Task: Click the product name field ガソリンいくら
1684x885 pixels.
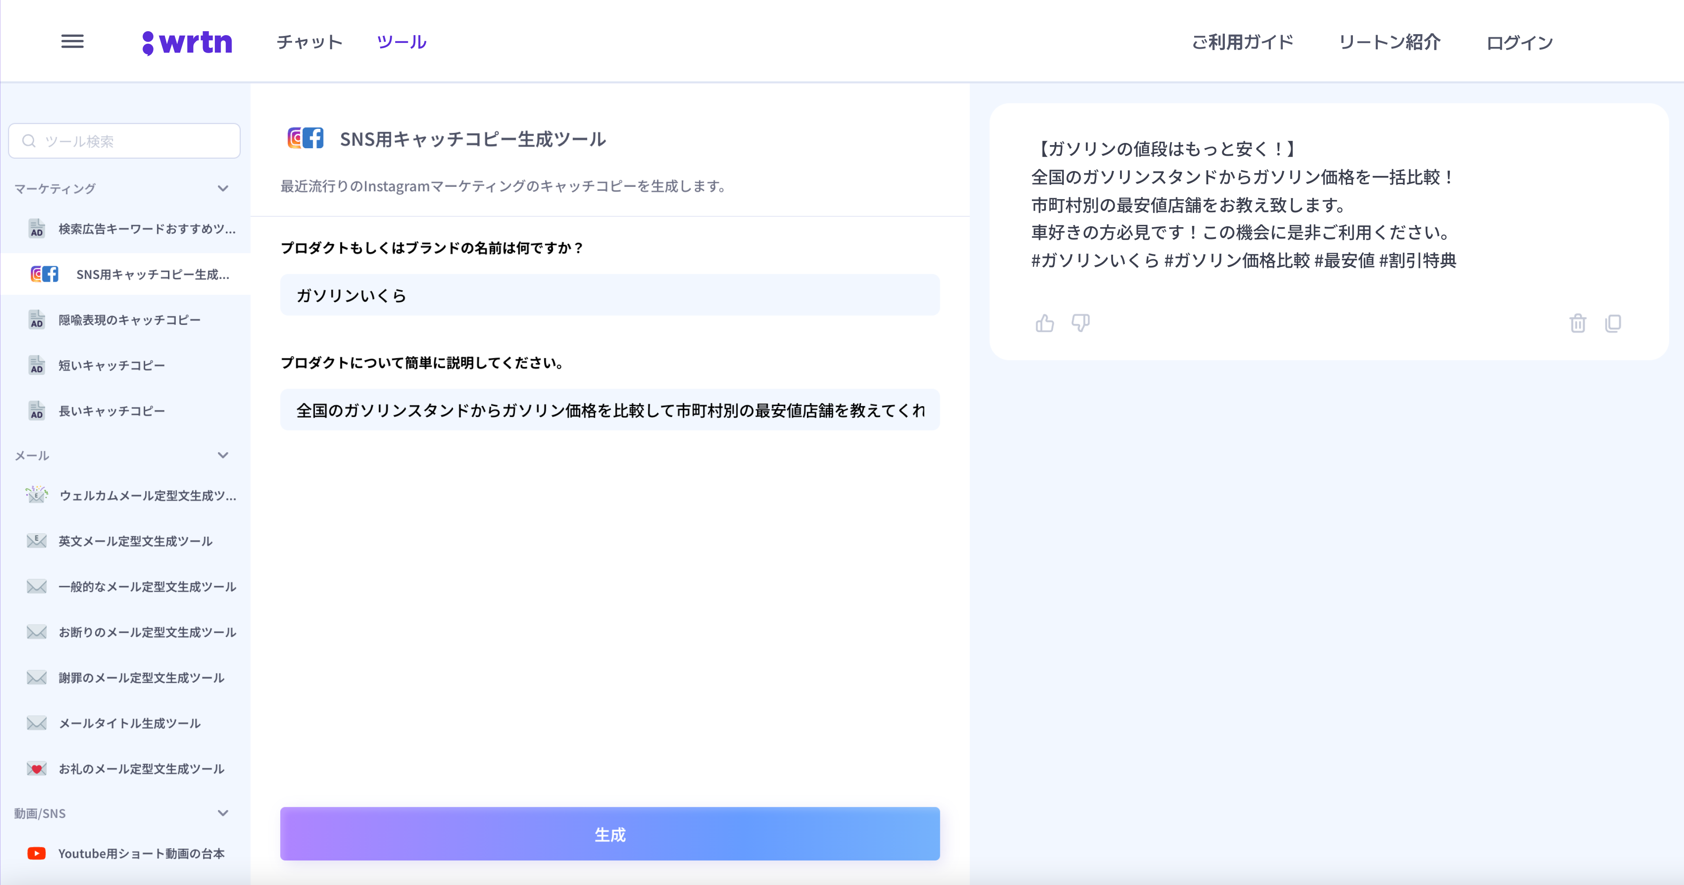Action: point(609,295)
